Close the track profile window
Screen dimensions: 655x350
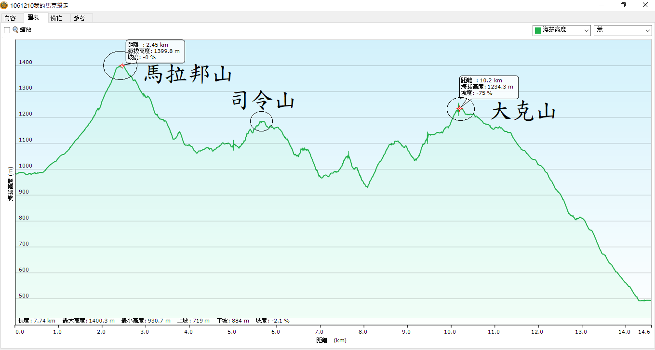coord(645,5)
